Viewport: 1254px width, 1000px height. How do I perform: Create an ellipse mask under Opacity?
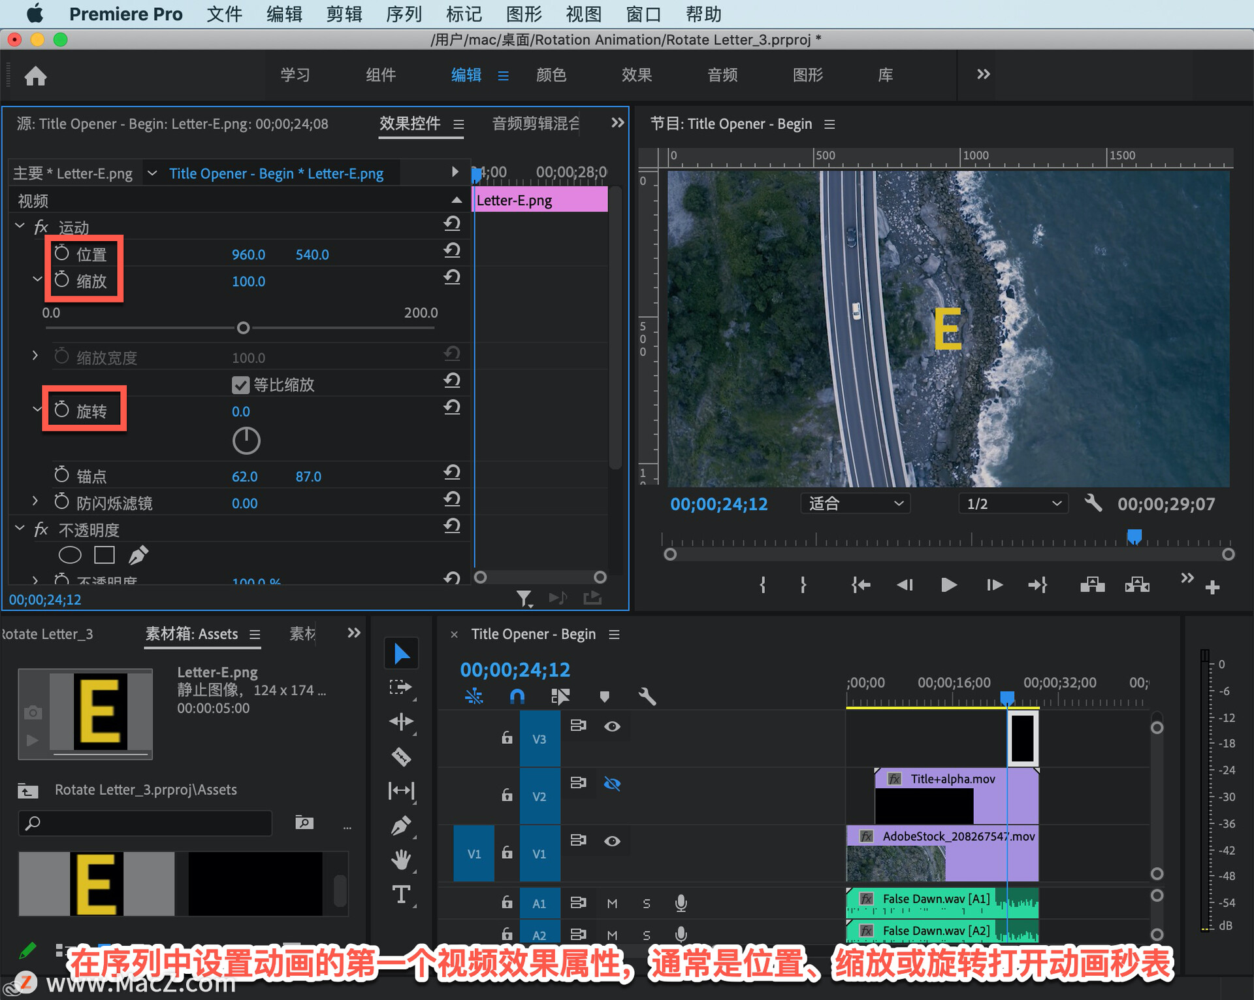[70, 555]
